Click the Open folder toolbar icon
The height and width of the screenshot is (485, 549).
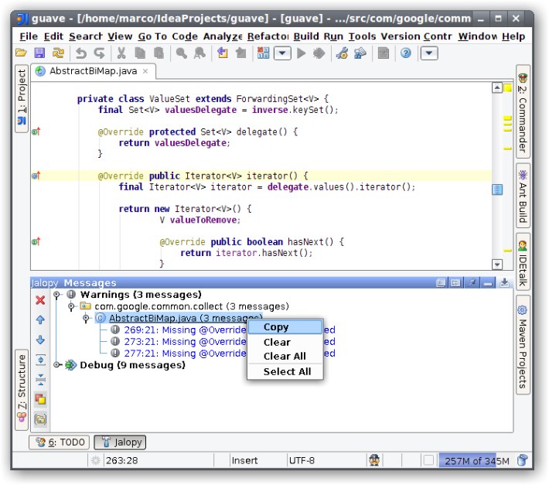(22, 53)
